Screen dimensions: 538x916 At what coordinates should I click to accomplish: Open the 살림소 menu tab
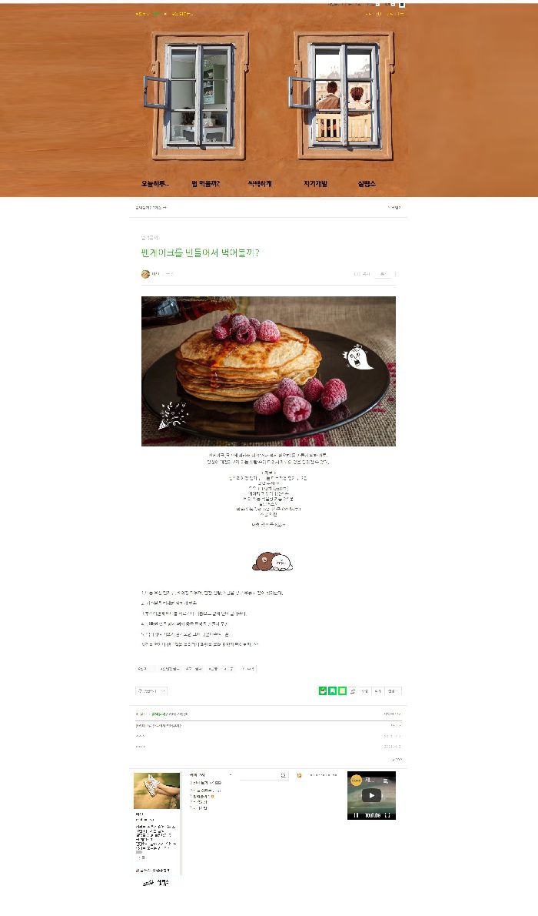[x=367, y=183]
